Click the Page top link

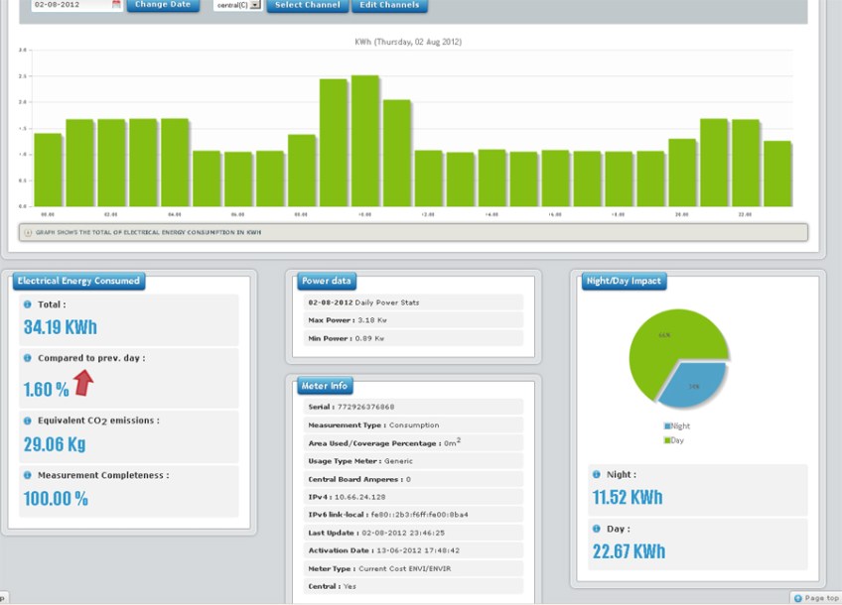pyautogui.click(x=816, y=598)
